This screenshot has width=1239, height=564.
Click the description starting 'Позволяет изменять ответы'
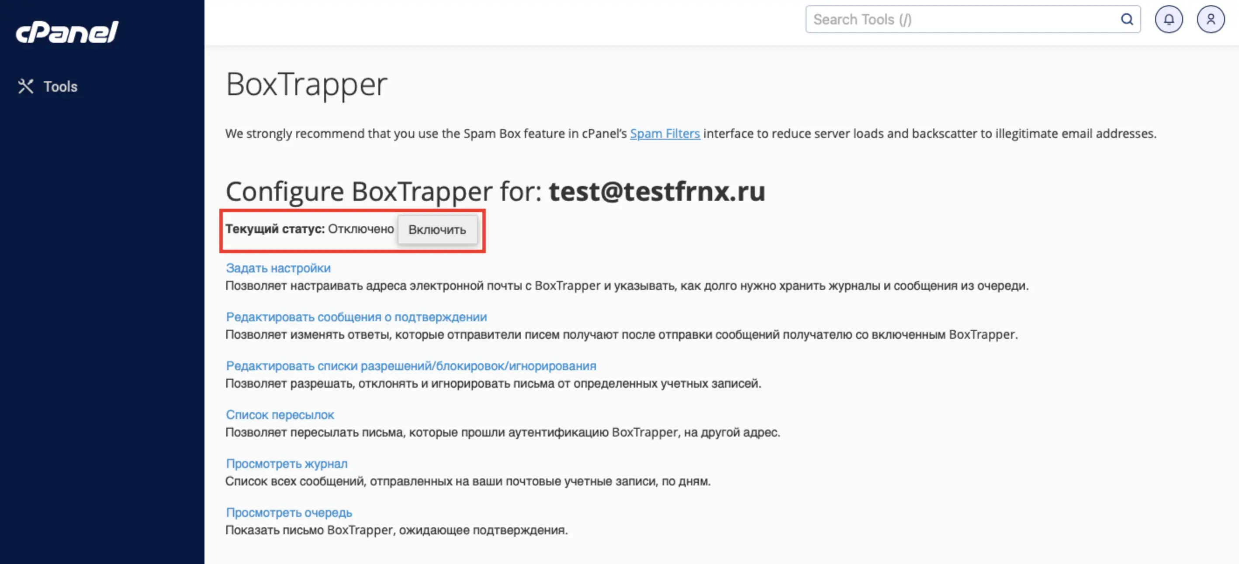[621, 334]
